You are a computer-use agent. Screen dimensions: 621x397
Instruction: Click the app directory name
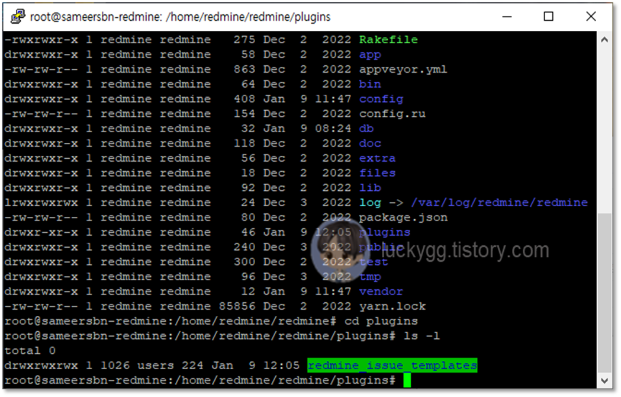coord(370,55)
